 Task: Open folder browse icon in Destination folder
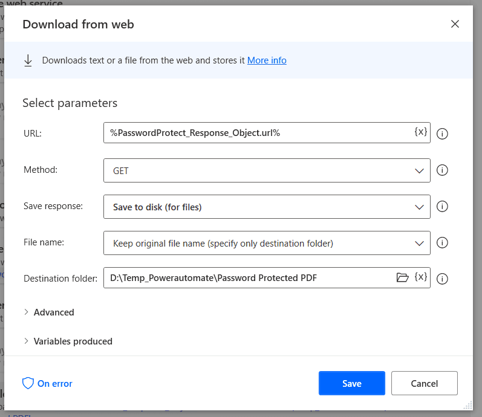point(402,277)
